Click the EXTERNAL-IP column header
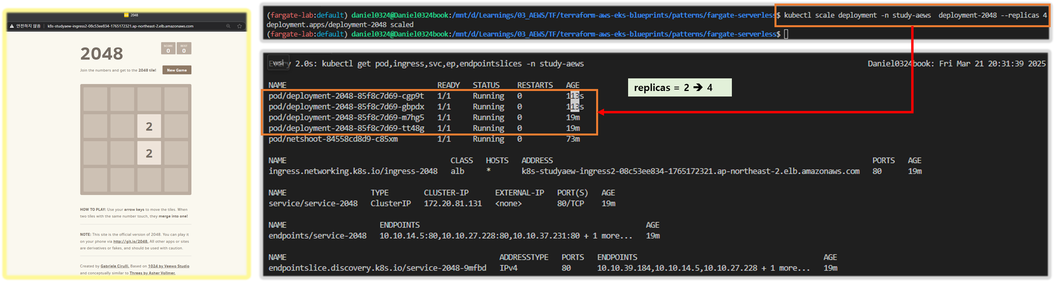1055x282 pixels. pyautogui.click(x=519, y=193)
